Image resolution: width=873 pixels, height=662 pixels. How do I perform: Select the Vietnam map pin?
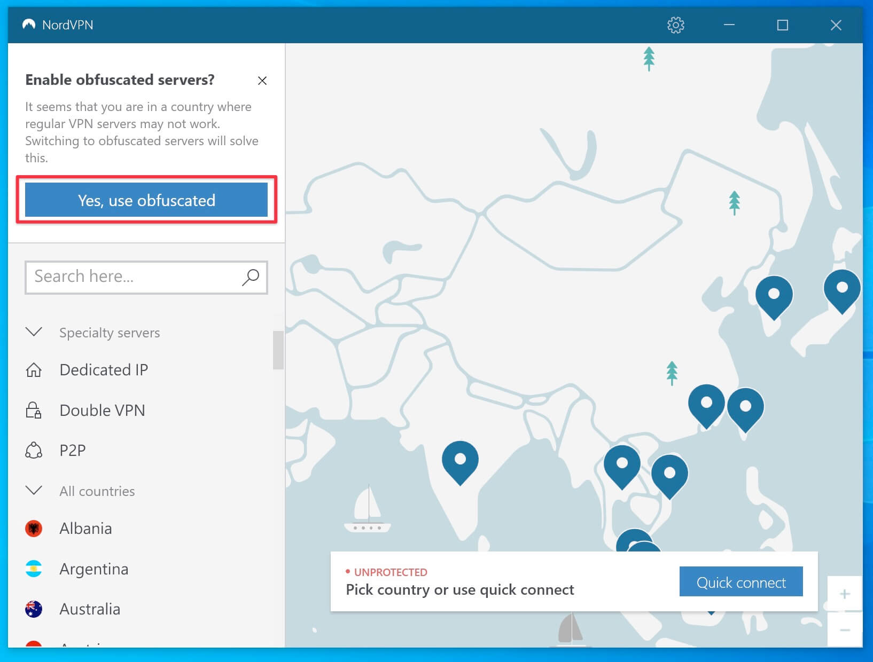tap(669, 476)
